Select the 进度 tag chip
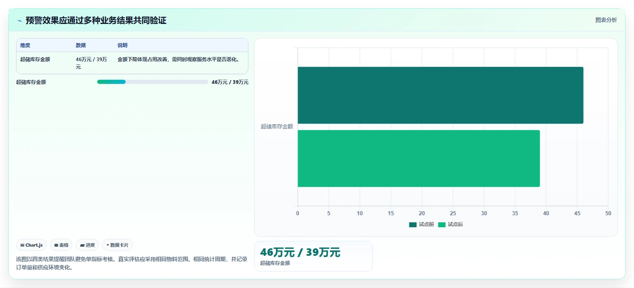Image resolution: width=634 pixels, height=288 pixels. [x=87, y=245]
